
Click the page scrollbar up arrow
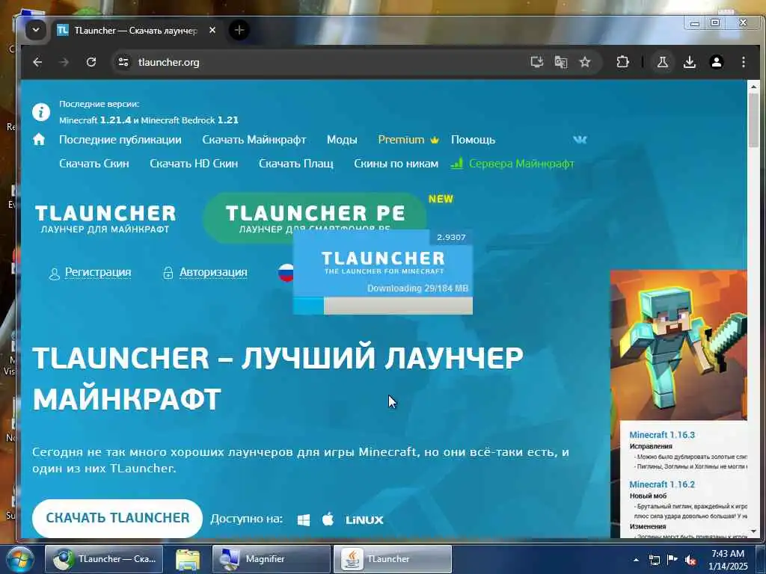pos(753,87)
